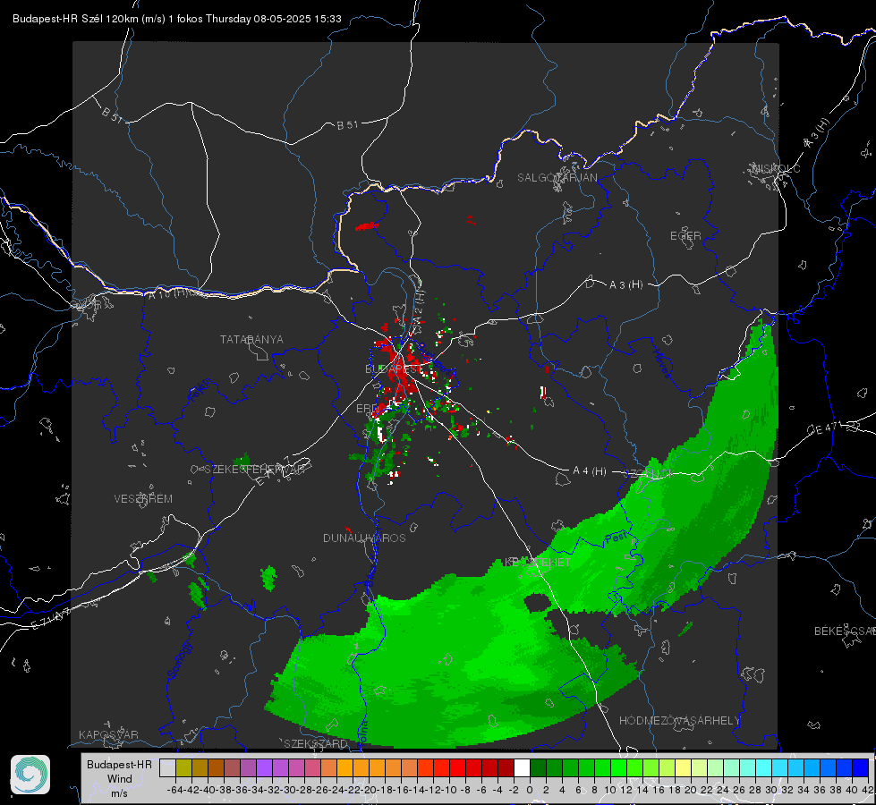Viewport: 876px width, 805px height.
Task: Click the 'Somogy' county label
Action: 179,660
